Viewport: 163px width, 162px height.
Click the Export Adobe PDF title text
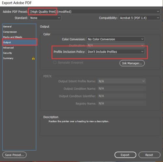point(17,3)
